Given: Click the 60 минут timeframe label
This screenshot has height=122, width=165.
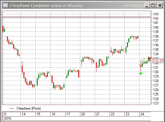Looking at the screenshot, I should coord(133,5).
